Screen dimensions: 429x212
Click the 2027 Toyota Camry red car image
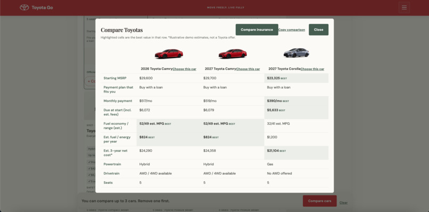(233, 54)
